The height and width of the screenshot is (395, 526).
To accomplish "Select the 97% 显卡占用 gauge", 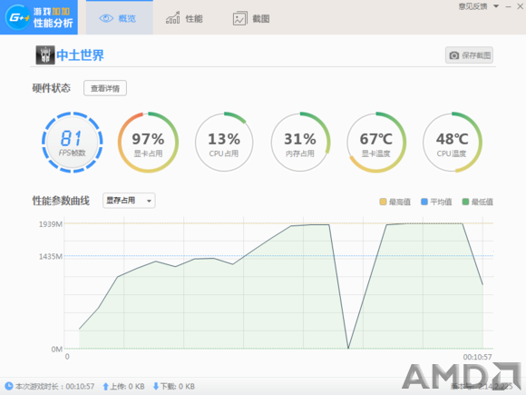I will click(x=148, y=143).
